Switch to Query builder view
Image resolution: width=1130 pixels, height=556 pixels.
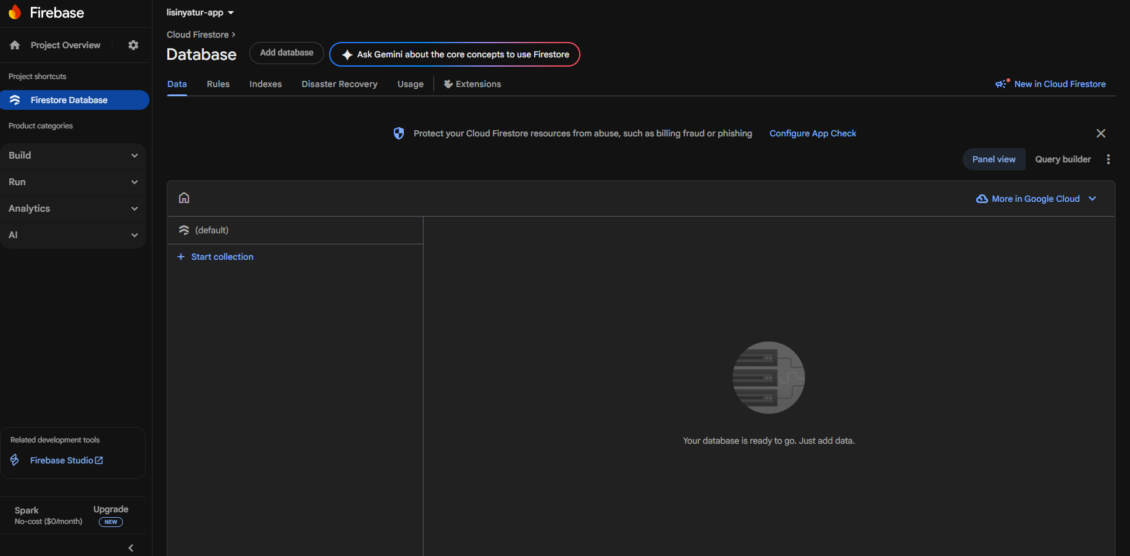(x=1063, y=159)
